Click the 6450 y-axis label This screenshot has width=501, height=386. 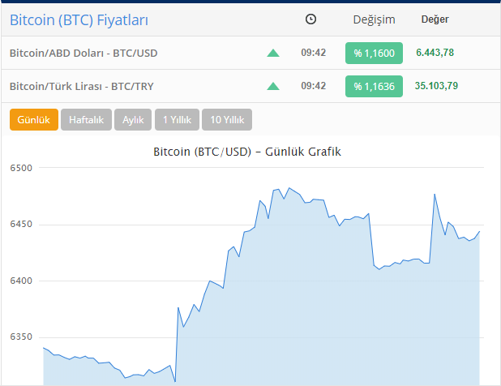pyautogui.click(x=21, y=224)
